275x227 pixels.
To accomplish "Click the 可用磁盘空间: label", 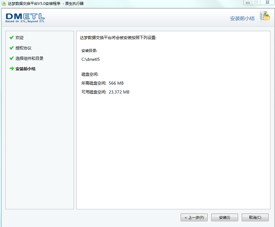I will click(94, 92).
